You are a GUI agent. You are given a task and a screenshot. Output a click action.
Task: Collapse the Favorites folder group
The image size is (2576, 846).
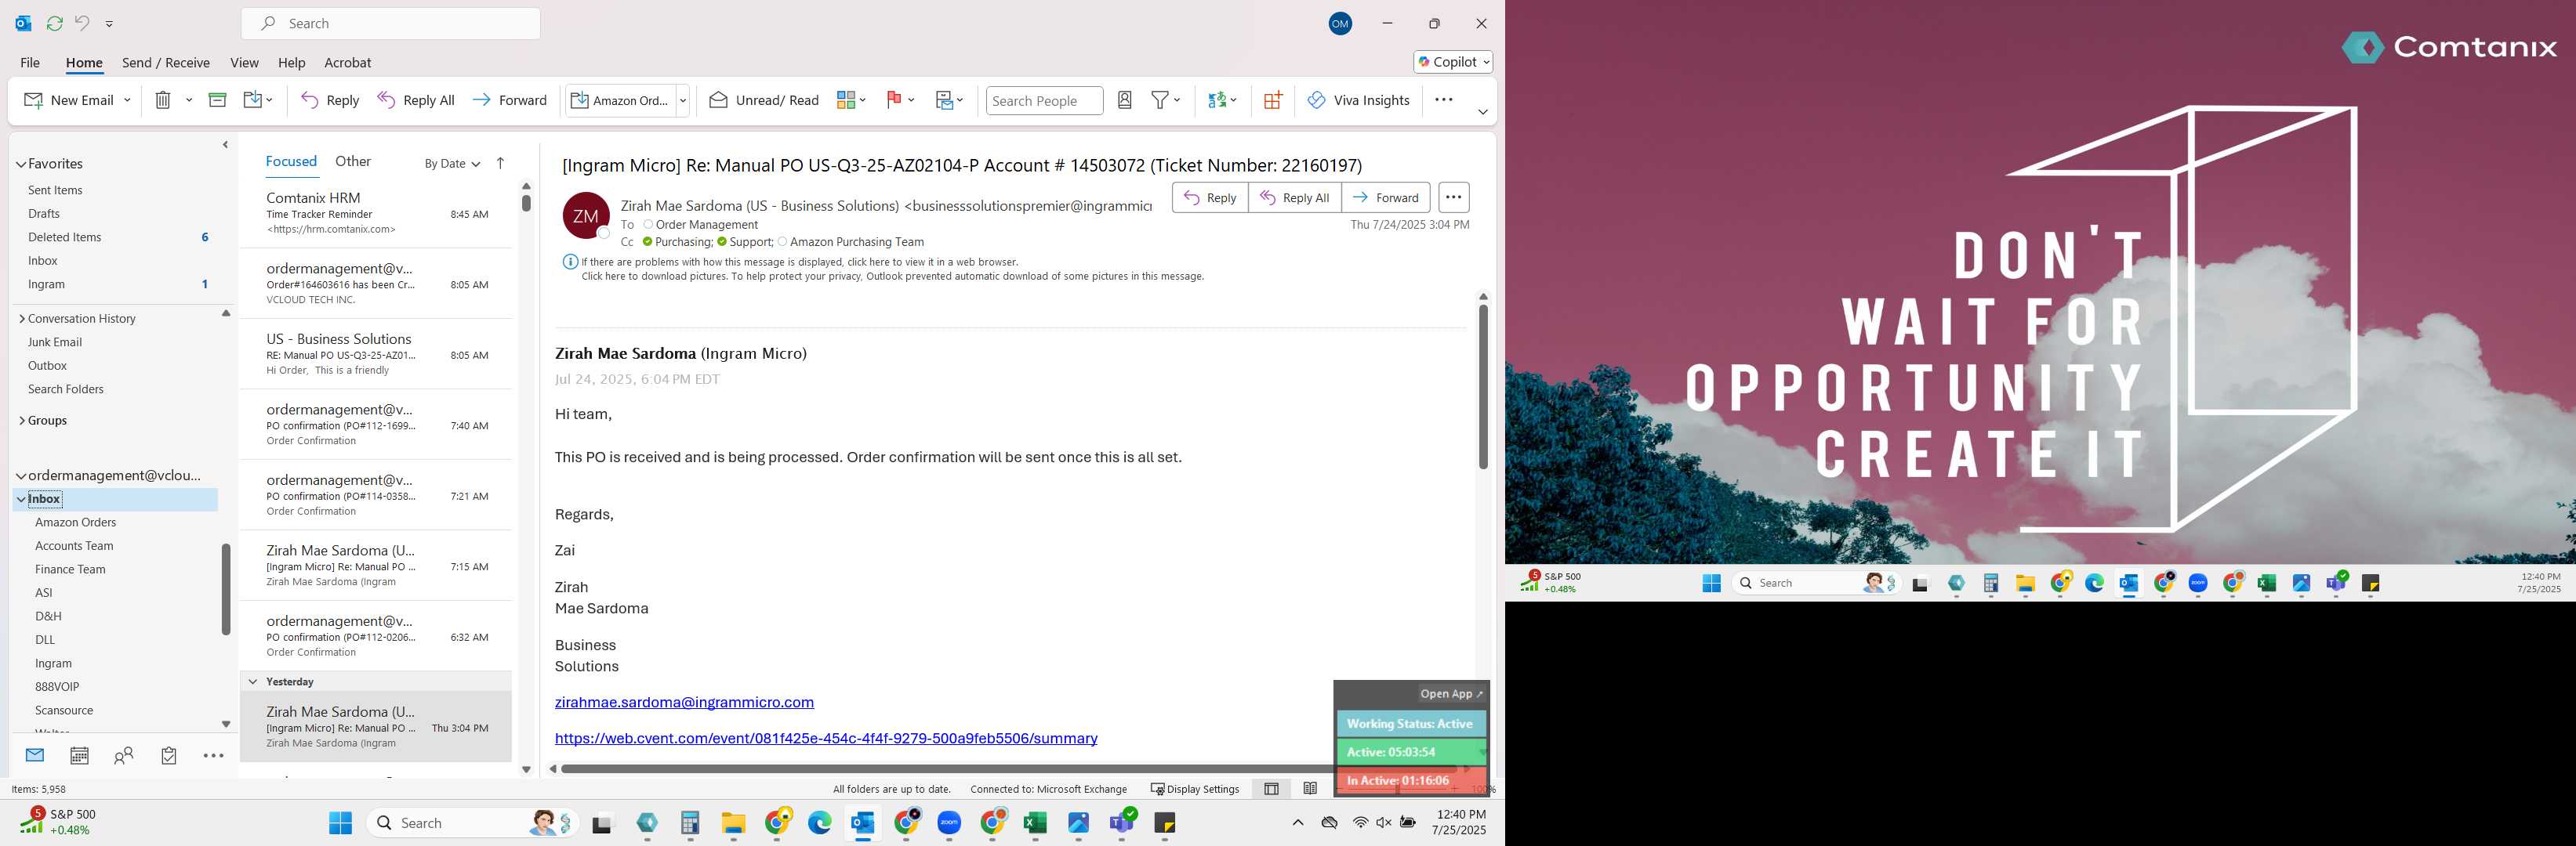(21, 164)
